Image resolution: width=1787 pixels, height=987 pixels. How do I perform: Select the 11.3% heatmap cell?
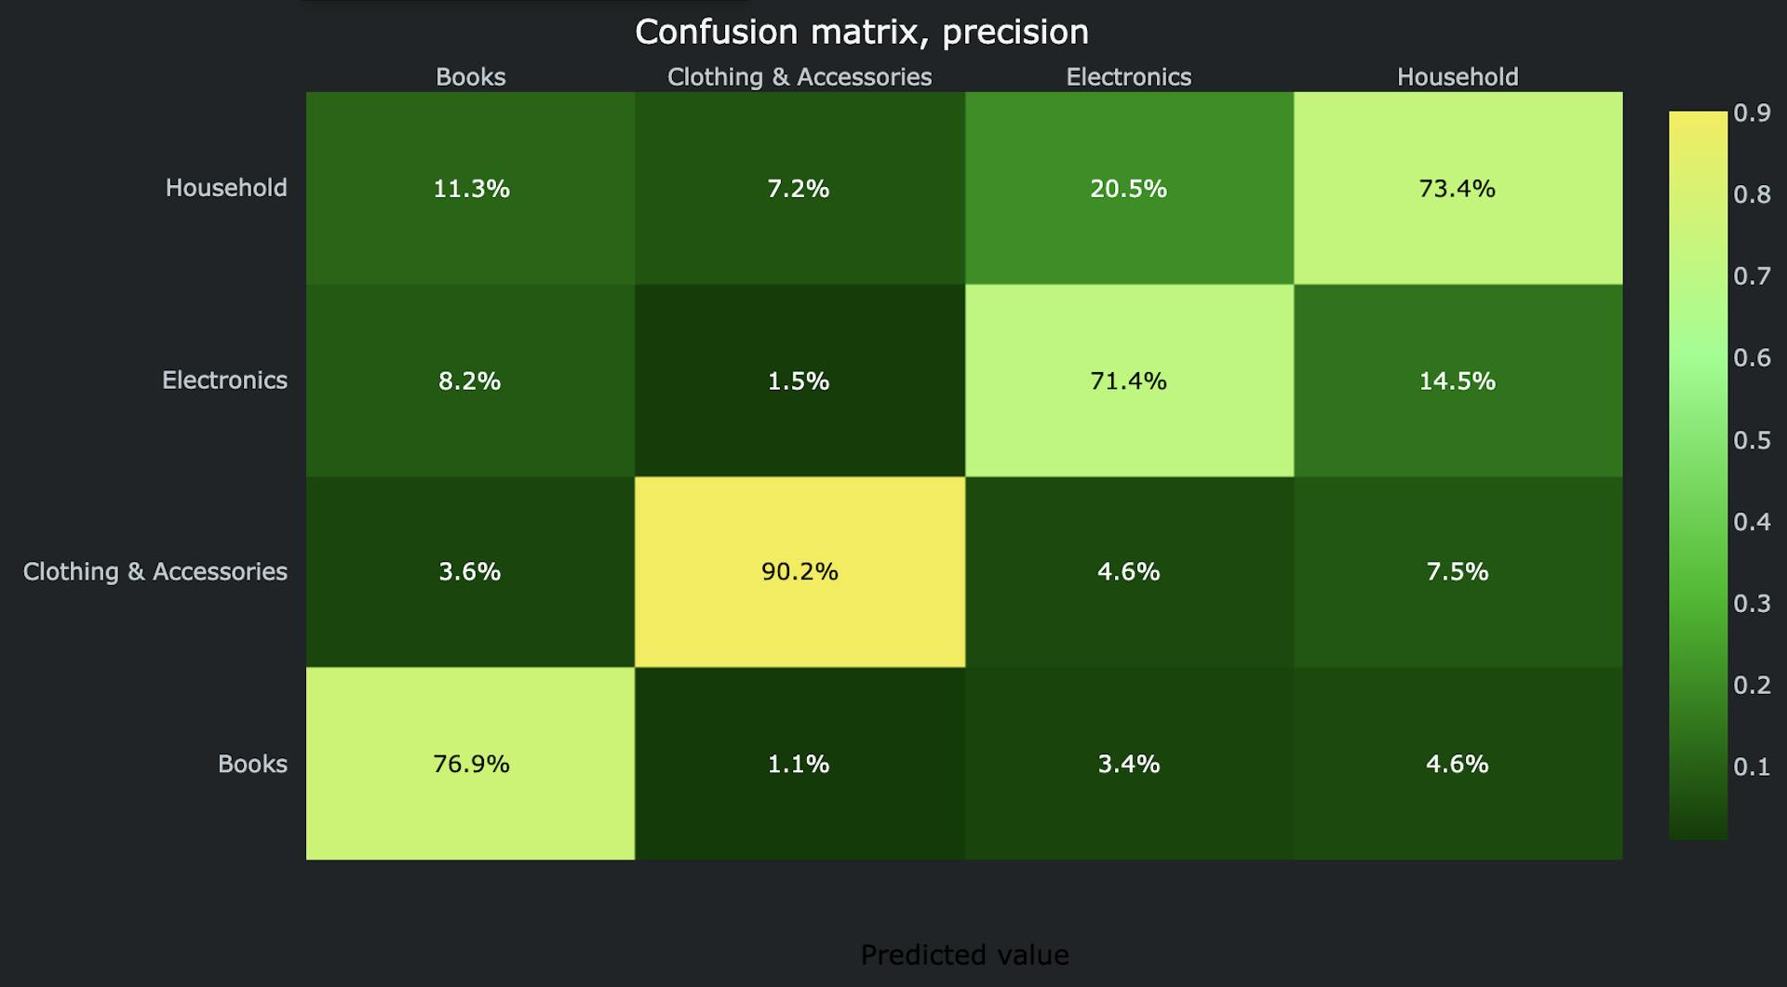(471, 188)
